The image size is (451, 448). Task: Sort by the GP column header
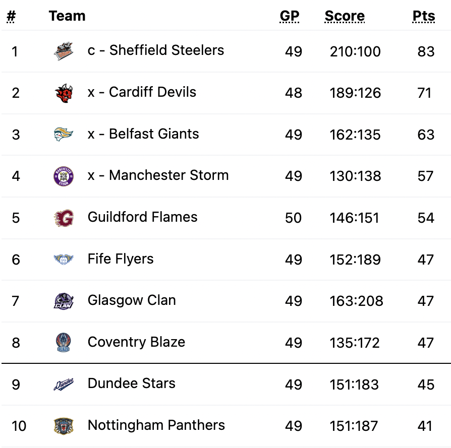(x=290, y=16)
